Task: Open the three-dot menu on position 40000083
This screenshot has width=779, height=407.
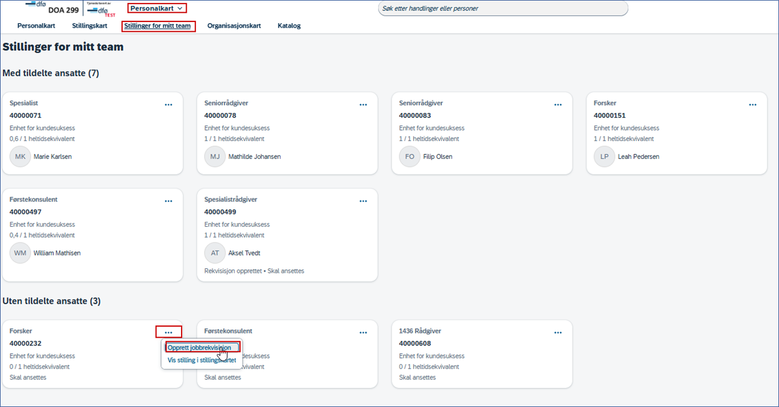Action: tap(558, 105)
